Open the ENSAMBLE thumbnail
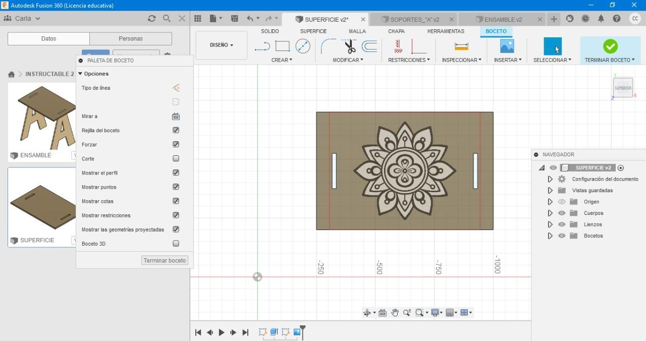Viewport: 646px width, 341px height. [42, 118]
